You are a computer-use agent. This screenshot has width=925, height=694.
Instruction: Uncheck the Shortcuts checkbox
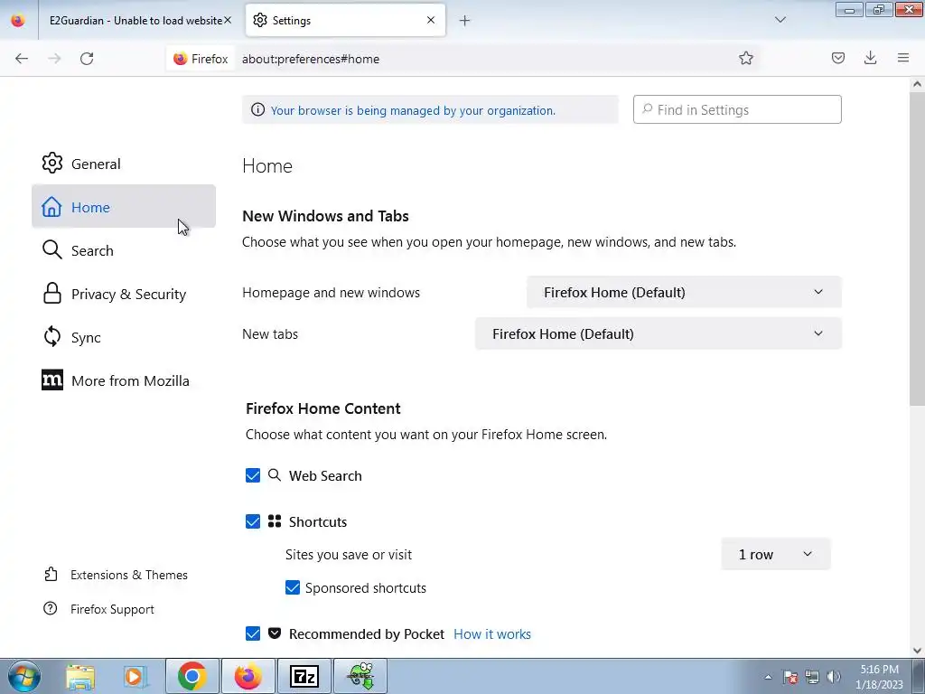[x=253, y=521]
